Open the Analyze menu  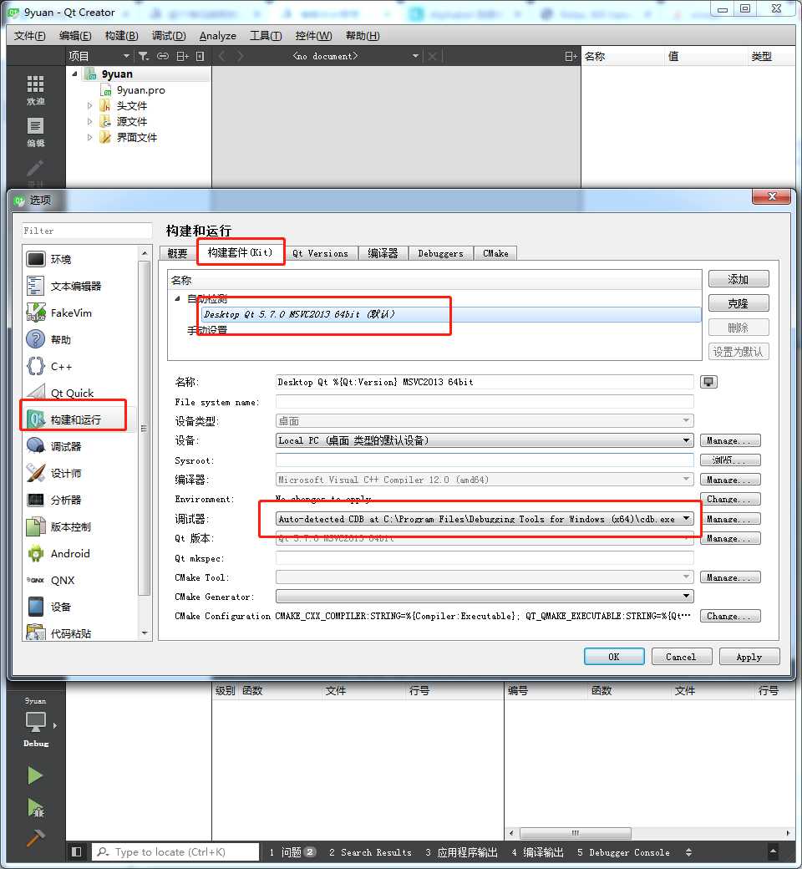point(218,36)
